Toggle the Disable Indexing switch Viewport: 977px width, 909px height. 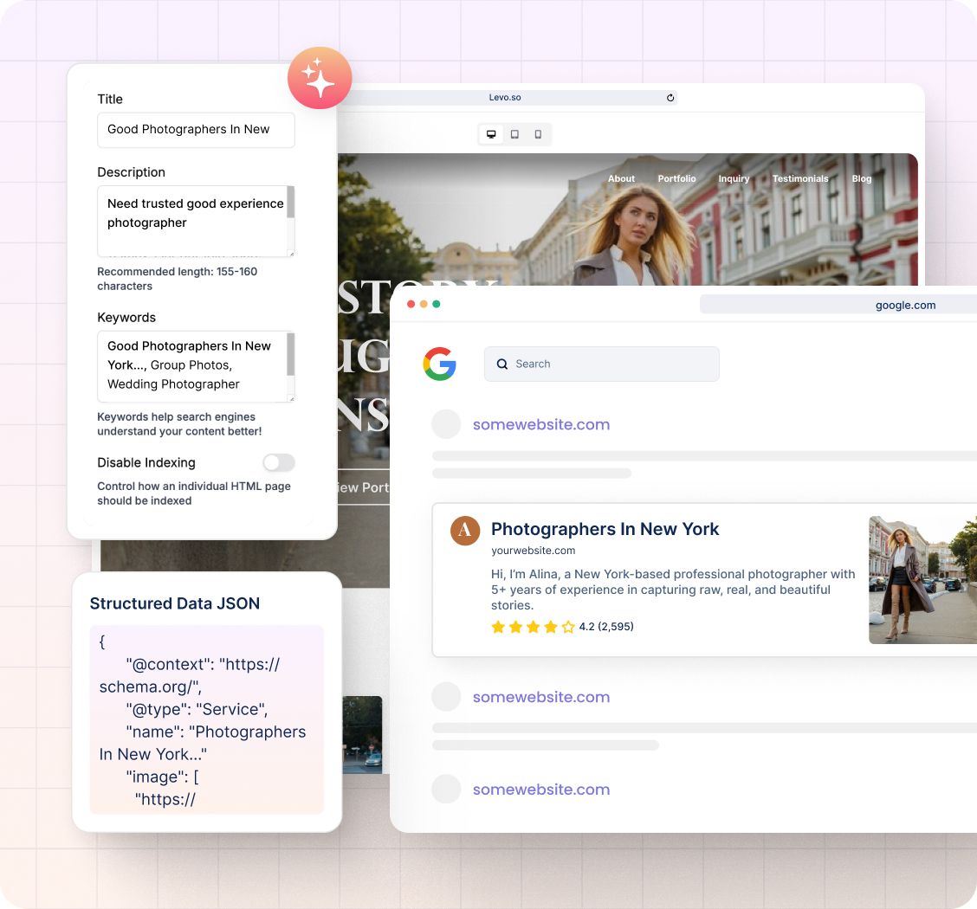(x=279, y=462)
